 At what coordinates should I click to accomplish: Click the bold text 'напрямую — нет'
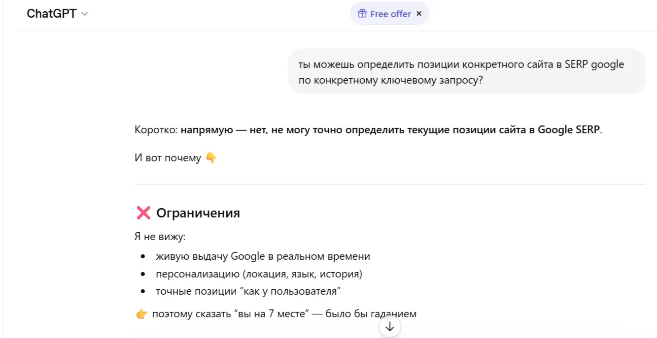point(222,130)
